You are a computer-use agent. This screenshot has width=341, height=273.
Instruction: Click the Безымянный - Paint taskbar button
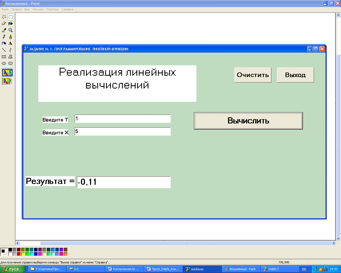241,269
